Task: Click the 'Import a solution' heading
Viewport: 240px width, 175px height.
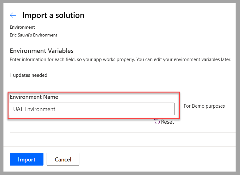Action: pyautogui.click(x=53, y=15)
